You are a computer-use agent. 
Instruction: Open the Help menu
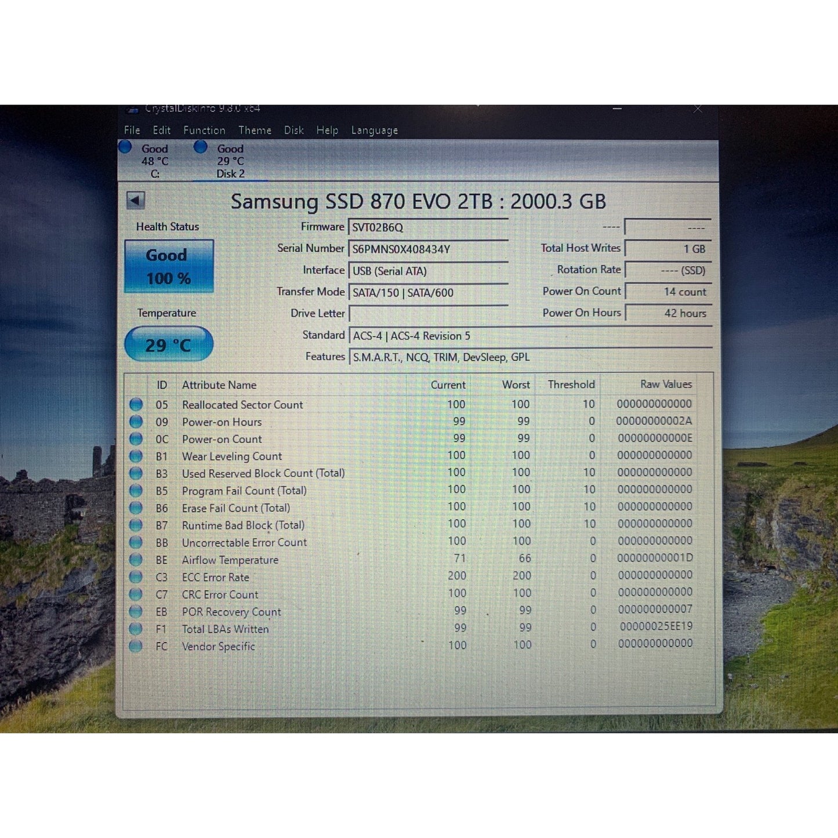(x=327, y=130)
